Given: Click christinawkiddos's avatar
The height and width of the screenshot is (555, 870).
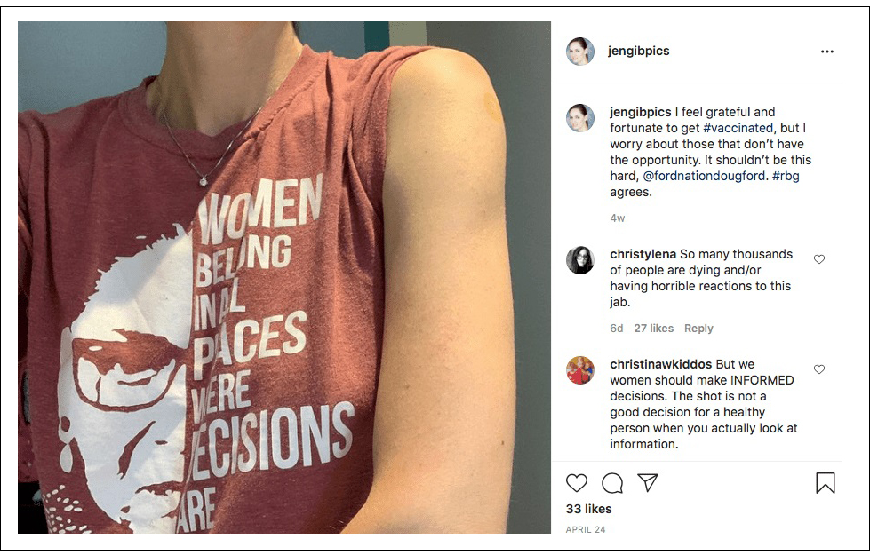Looking at the screenshot, I should pyautogui.click(x=580, y=370).
